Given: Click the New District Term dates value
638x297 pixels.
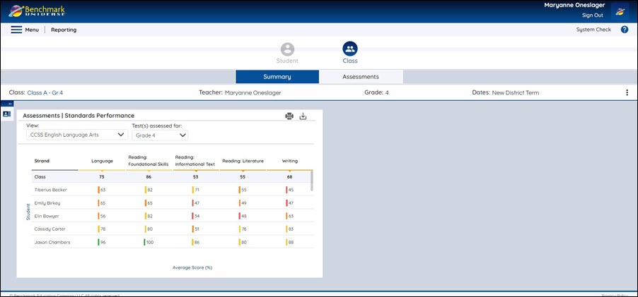Looking at the screenshot, I should click(x=515, y=92).
